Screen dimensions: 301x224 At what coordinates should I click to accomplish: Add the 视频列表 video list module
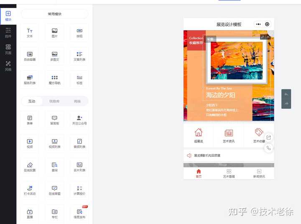tap(54, 143)
